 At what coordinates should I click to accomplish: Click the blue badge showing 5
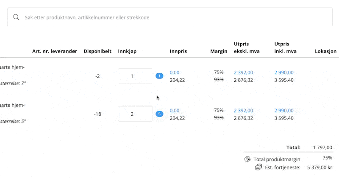159,114
